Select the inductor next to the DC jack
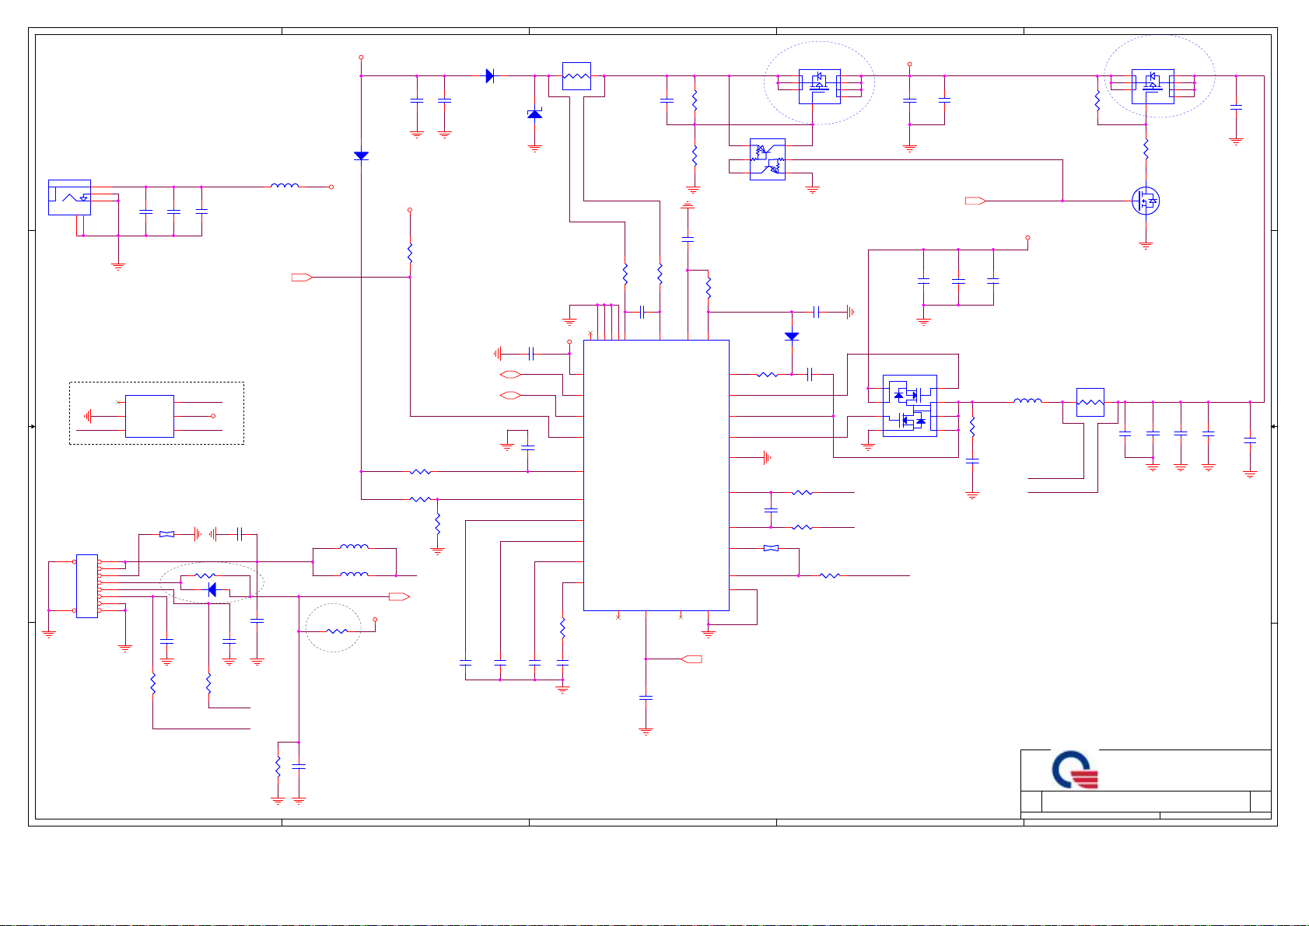1309x926 pixels. tap(285, 186)
